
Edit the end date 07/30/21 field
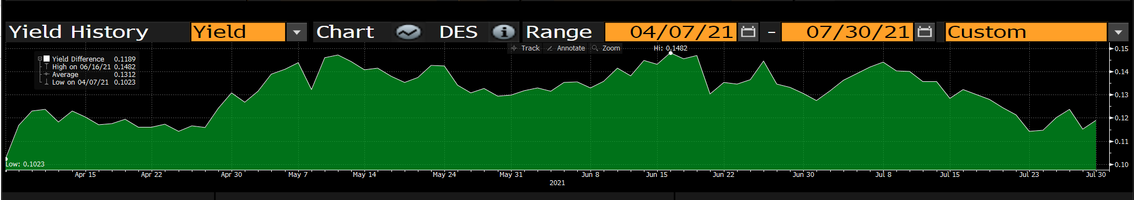pos(847,32)
